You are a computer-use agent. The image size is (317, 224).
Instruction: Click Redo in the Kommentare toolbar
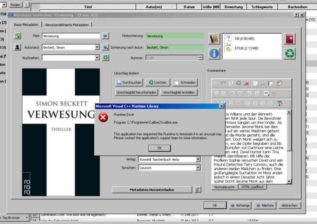pos(223,83)
